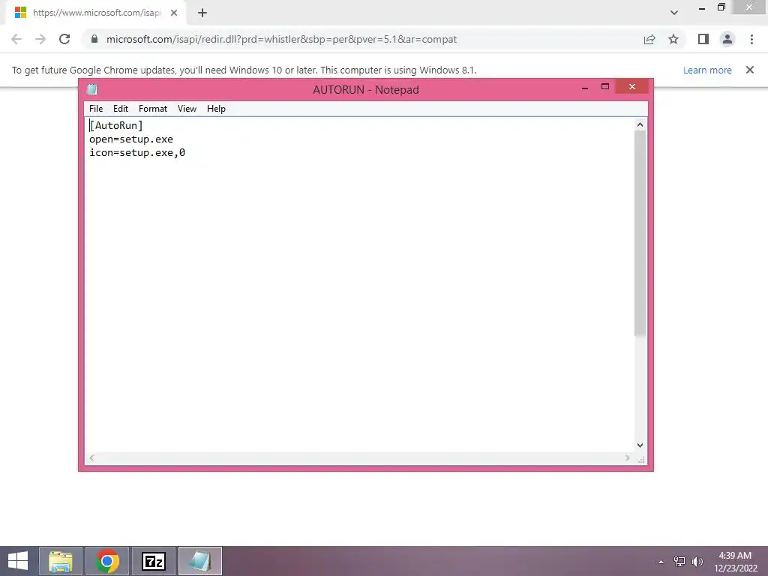Minimize the Chrome window

coord(702,7)
